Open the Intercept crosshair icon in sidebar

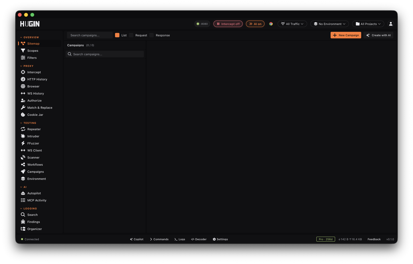(23, 72)
